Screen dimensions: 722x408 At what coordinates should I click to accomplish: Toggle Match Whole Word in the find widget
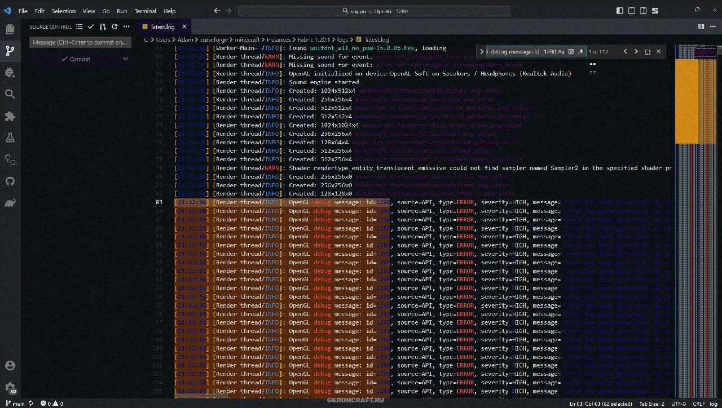[x=571, y=51]
